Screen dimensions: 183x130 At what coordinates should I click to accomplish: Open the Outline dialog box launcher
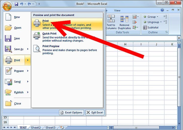(x=167, y=32)
